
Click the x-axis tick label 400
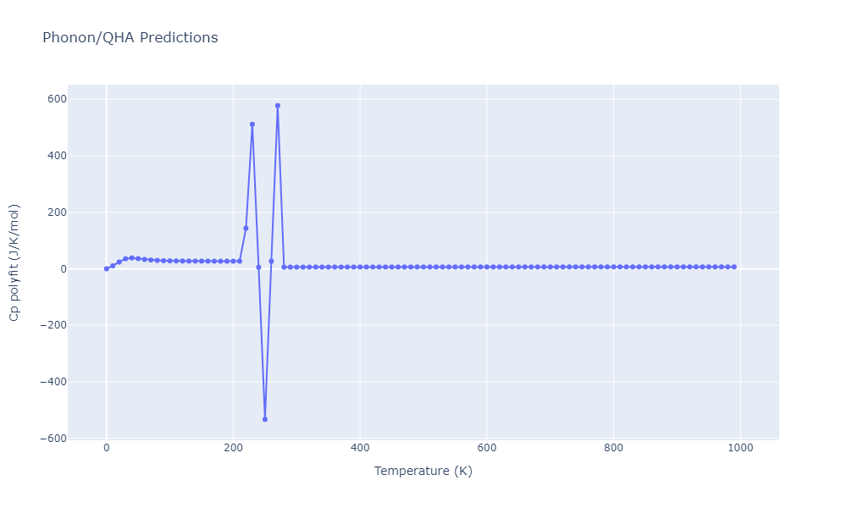pos(359,447)
